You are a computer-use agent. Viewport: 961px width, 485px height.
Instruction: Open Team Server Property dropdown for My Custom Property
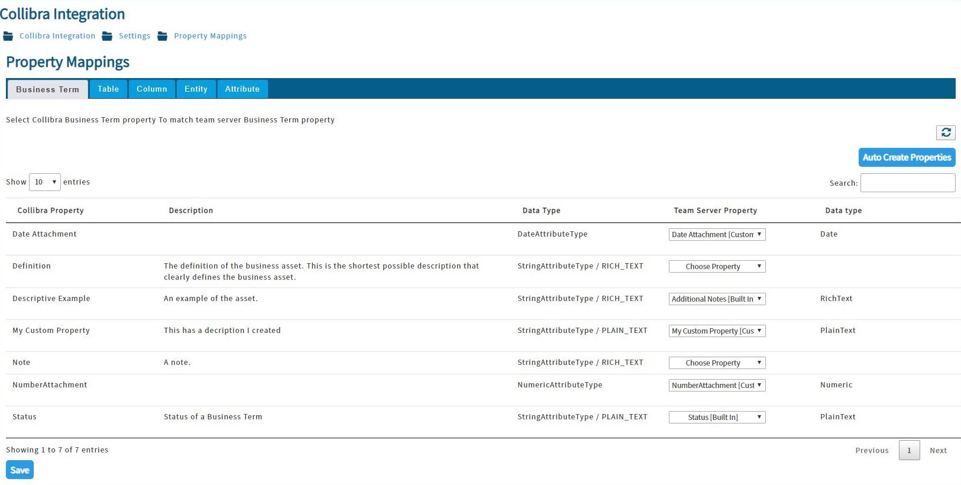coord(717,331)
